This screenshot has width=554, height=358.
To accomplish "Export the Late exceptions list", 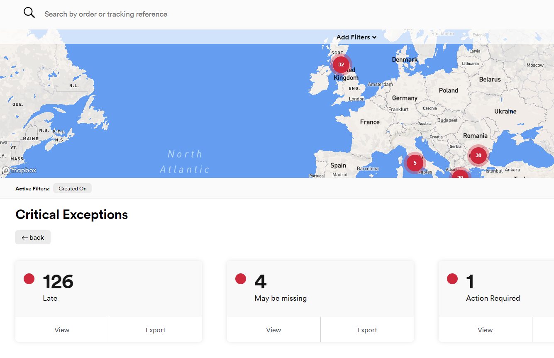I will (x=156, y=330).
